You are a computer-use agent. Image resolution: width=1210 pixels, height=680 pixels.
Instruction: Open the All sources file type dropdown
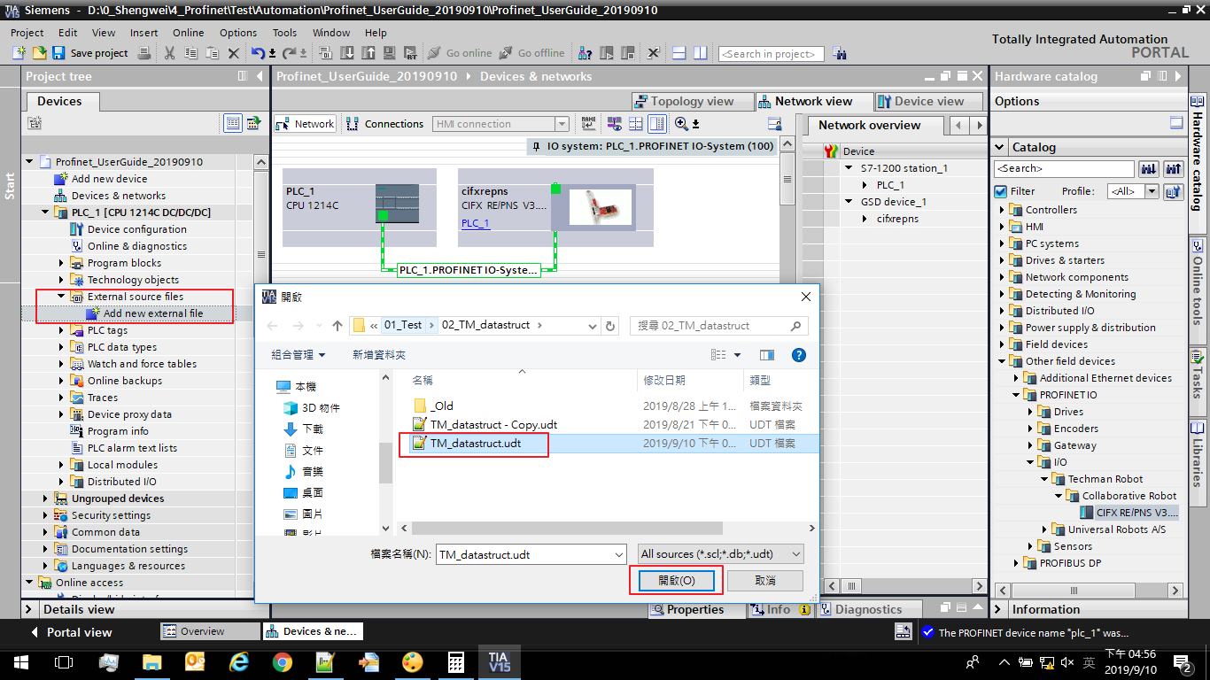721,554
